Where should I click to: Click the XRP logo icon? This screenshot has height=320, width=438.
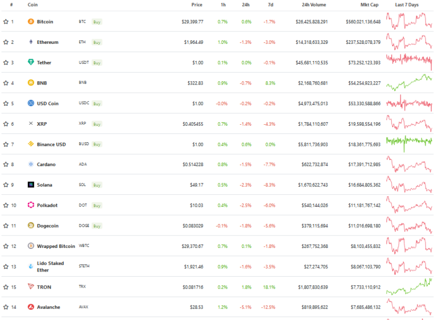pos(31,124)
